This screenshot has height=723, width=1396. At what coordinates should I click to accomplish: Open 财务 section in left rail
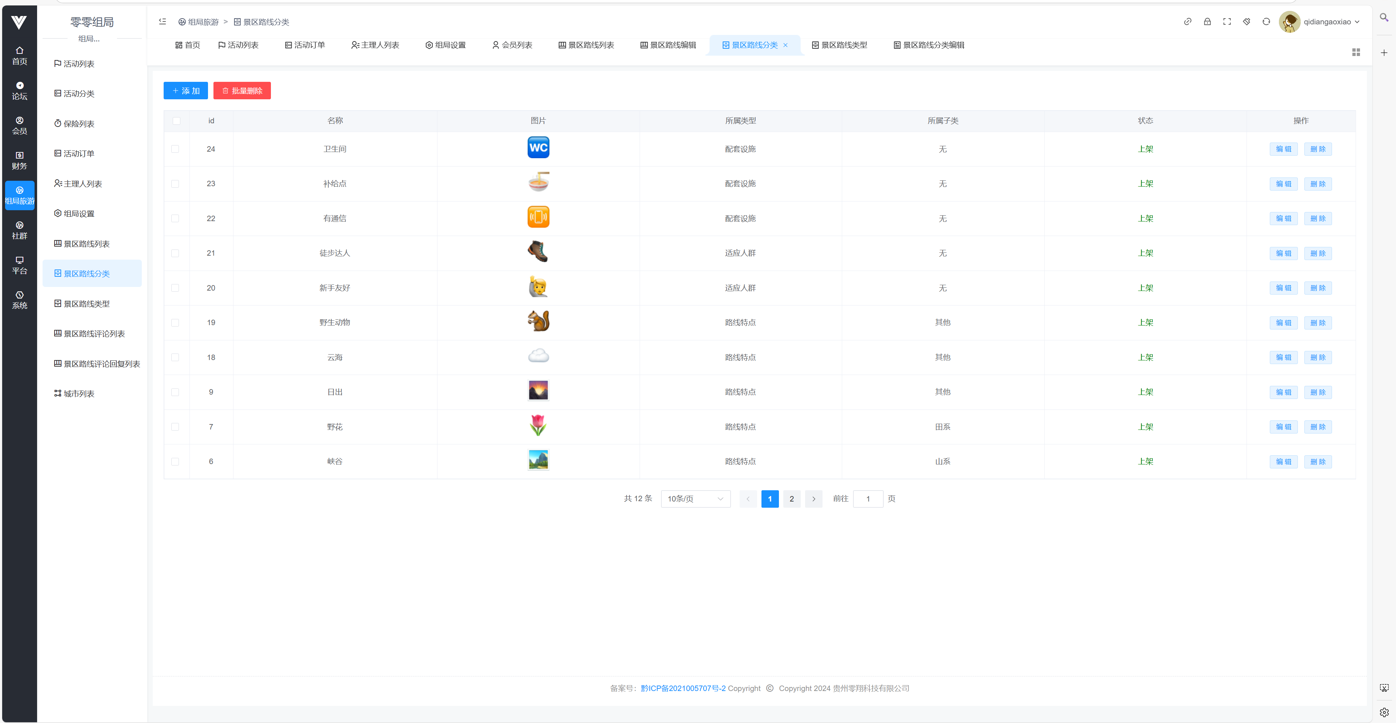[x=20, y=160]
